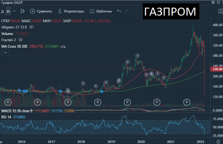
Task: Click the Сравнить compare button
Action: click(41, 11)
